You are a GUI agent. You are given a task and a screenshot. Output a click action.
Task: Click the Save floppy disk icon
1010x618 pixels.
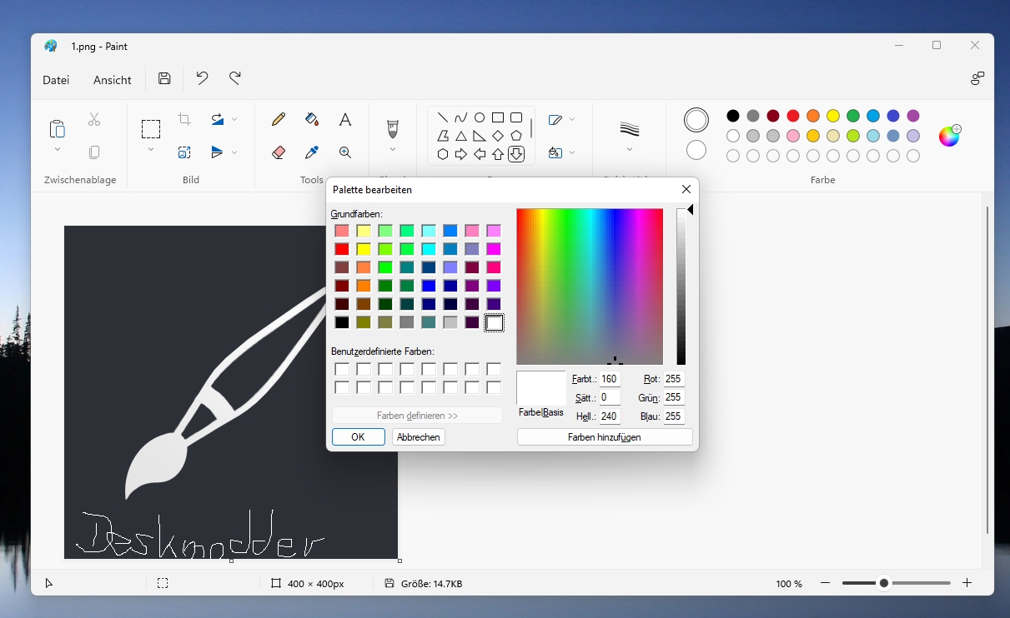[164, 79]
